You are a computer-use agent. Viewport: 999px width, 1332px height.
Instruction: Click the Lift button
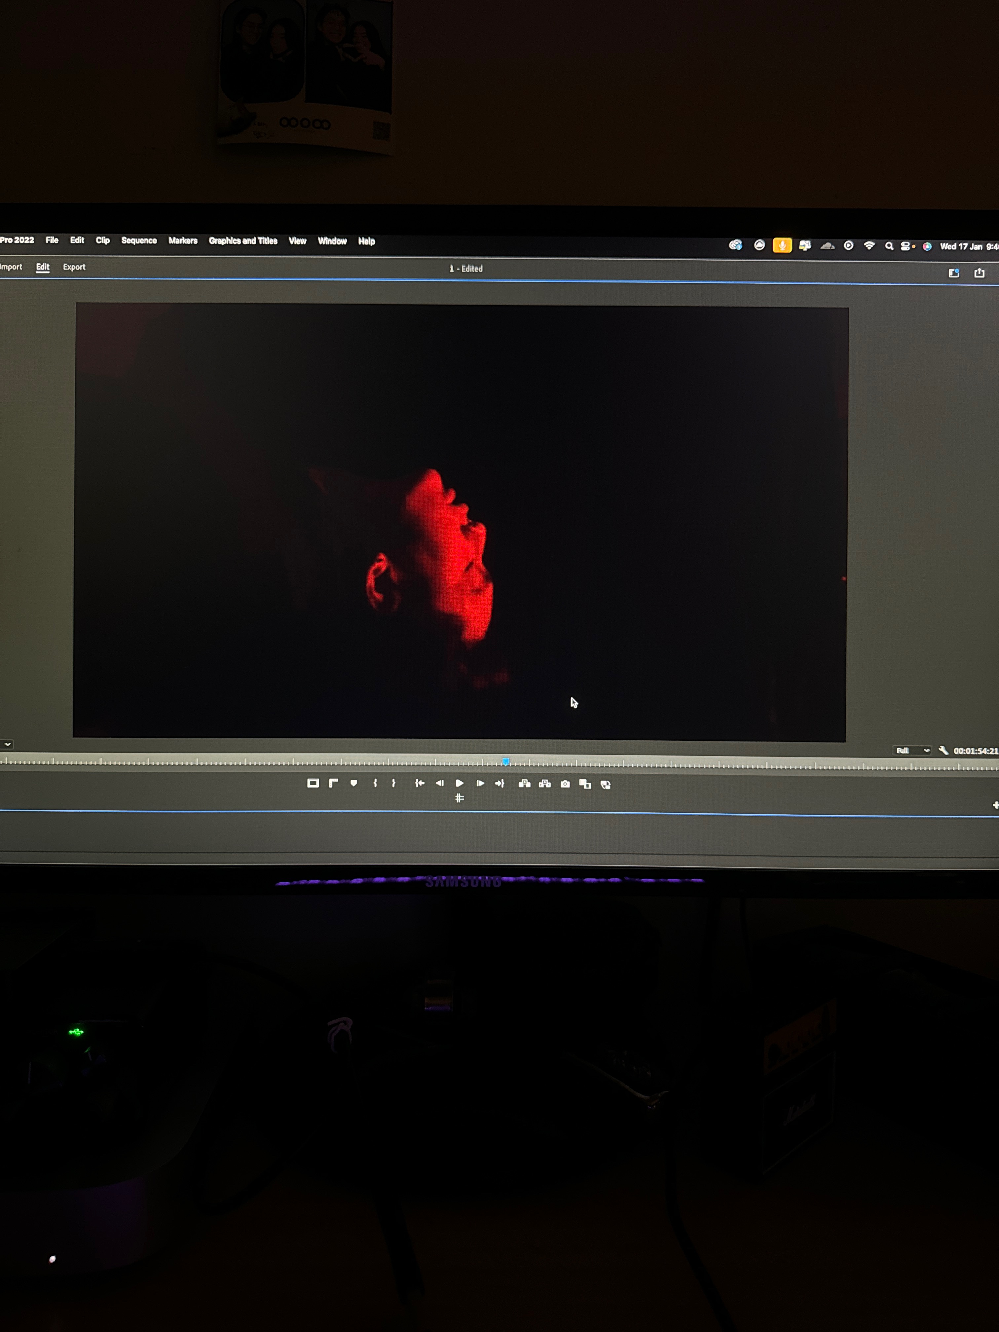pos(525,783)
